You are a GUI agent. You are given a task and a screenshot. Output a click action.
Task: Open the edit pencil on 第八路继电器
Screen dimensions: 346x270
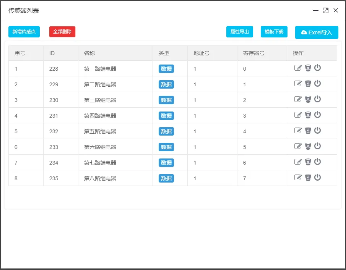(298, 178)
